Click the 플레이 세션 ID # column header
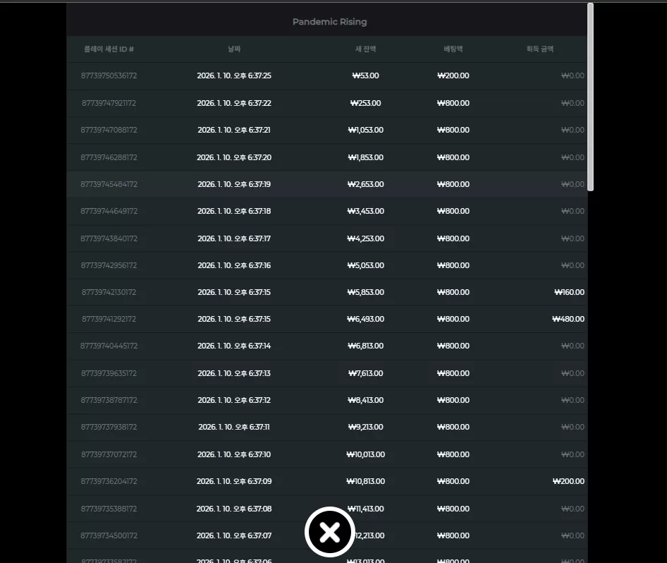Viewport: 667px width, 563px height. (x=109, y=49)
